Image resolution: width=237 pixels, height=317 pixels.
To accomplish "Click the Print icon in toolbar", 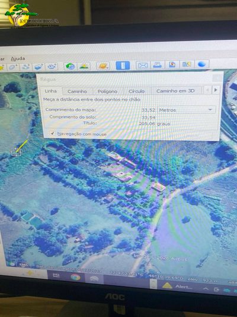I will [157, 65].
